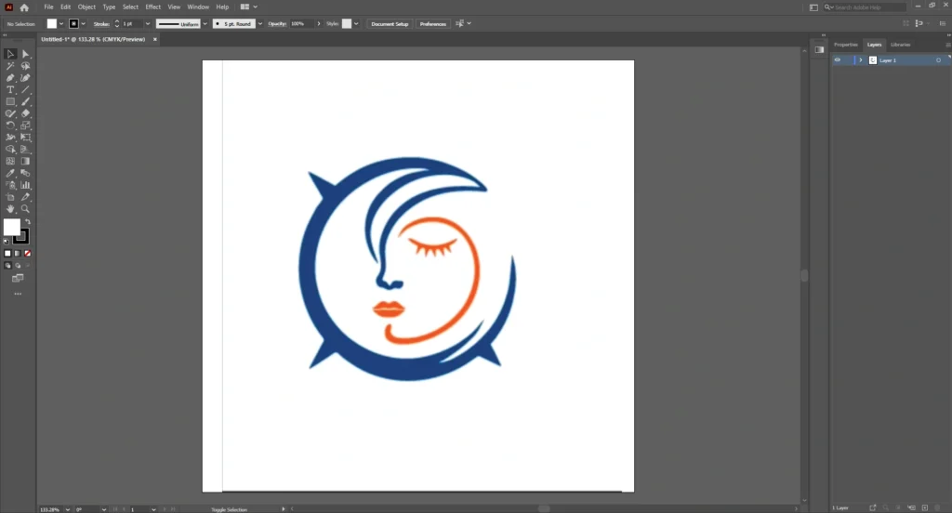This screenshot has height=513, width=952.
Task: Select the Rectangle tool
Action: point(10,101)
